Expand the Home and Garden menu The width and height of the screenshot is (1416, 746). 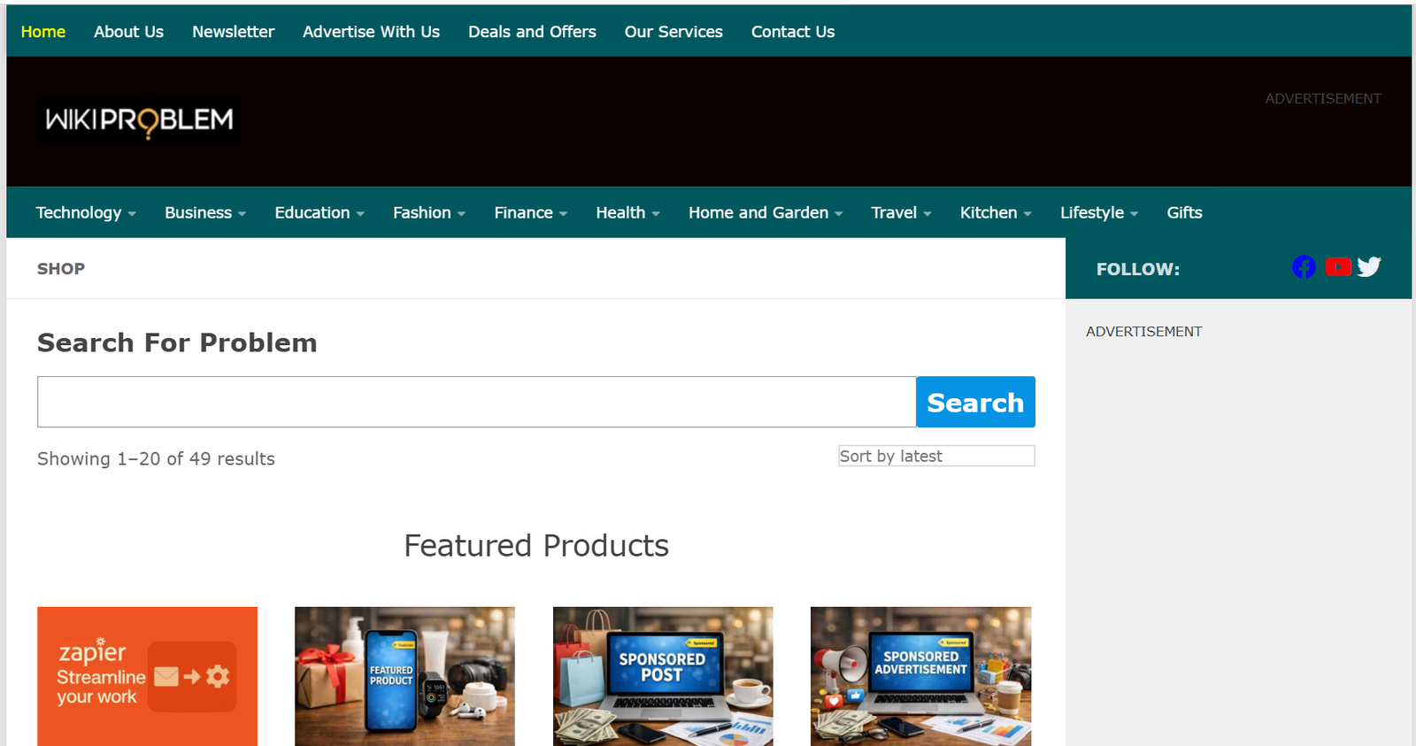point(765,213)
